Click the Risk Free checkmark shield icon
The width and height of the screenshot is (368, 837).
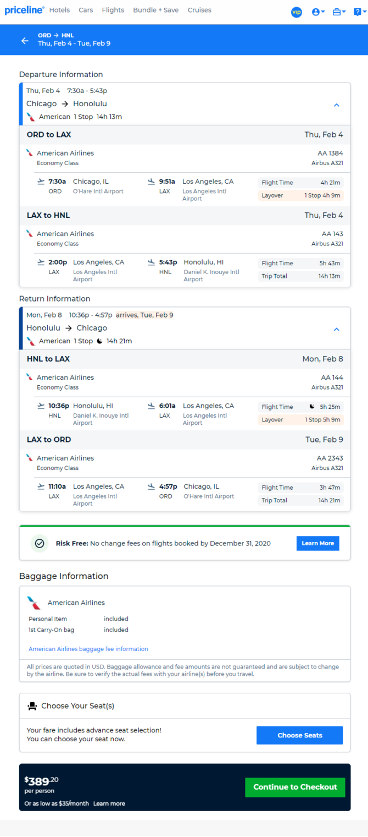[x=39, y=543]
